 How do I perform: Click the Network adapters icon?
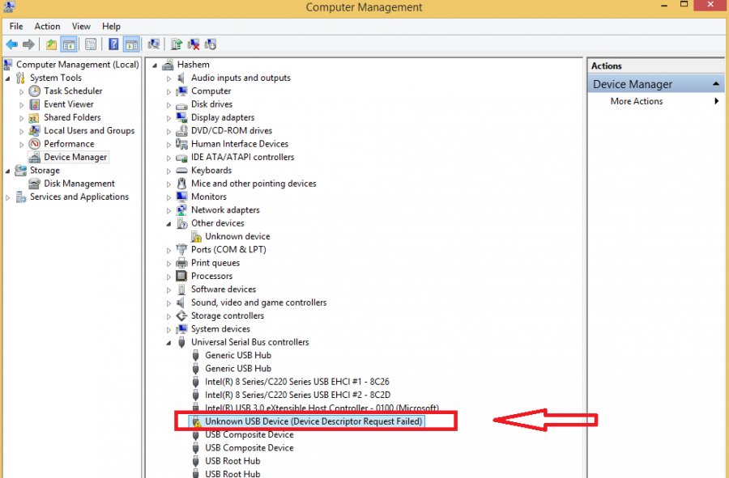181,210
